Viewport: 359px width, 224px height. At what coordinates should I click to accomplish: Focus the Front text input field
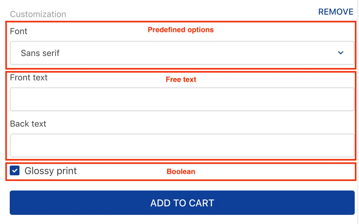pyautogui.click(x=182, y=100)
